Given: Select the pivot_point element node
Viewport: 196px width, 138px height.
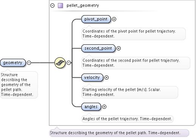Looking at the screenshot, I should point(96,19).
